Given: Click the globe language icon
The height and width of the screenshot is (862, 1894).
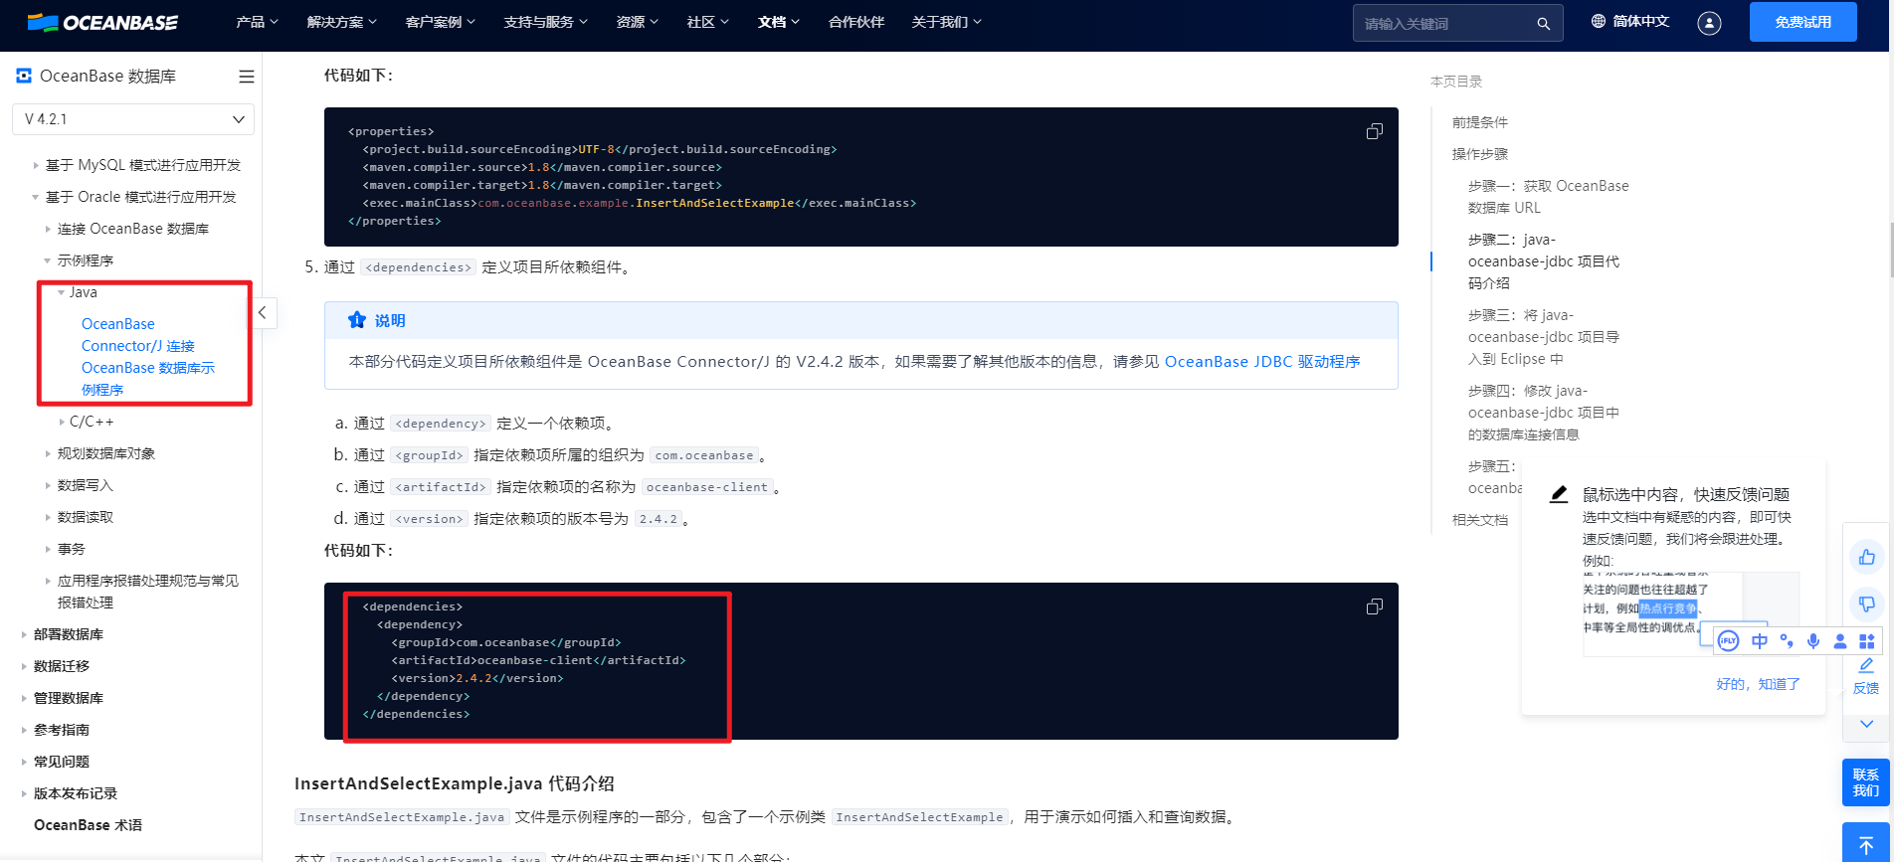Looking at the screenshot, I should (1599, 21).
